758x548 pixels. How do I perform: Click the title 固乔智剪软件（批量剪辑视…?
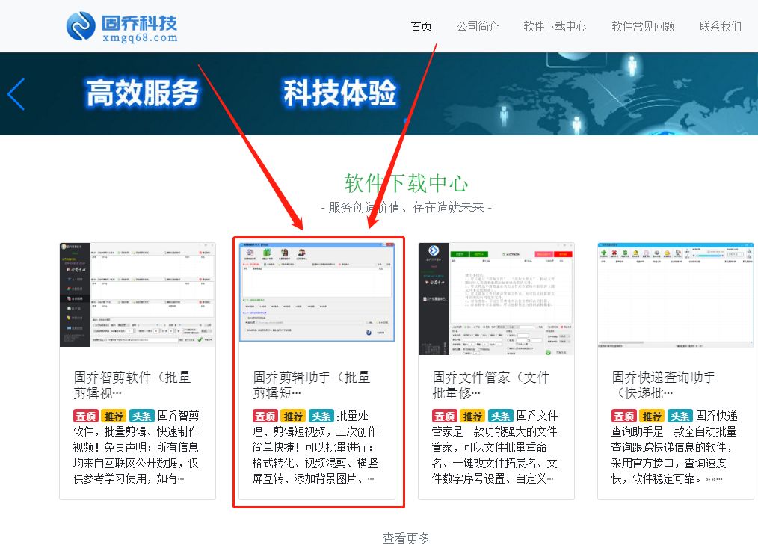pos(132,385)
